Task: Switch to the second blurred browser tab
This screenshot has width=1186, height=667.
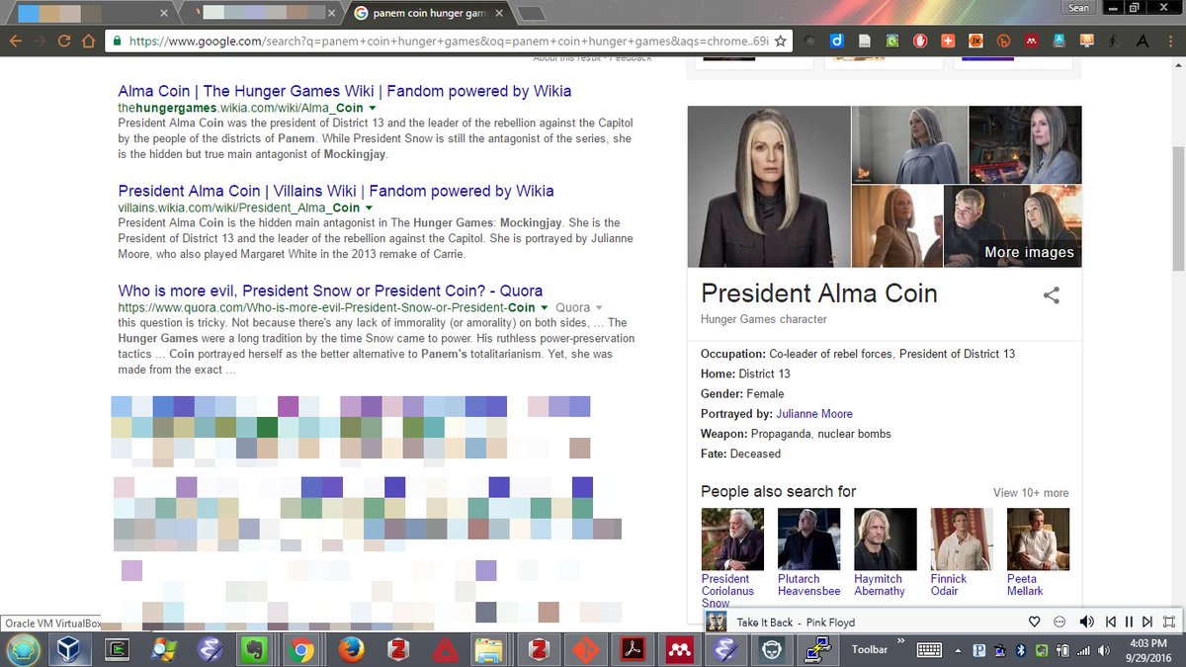Action: (x=263, y=13)
